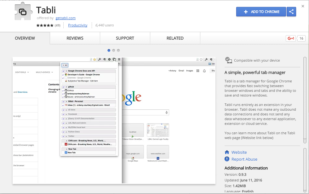Click 'Developer's Guide - Google Chrome' row in preview

tap(89, 75)
